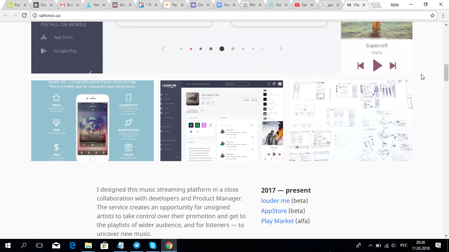The image size is (449, 252).
Task: Open the People icon in taskbar
Action: [359, 245]
